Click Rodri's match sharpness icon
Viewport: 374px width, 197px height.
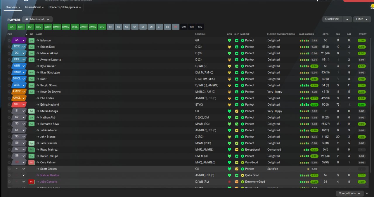(x=237, y=79)
